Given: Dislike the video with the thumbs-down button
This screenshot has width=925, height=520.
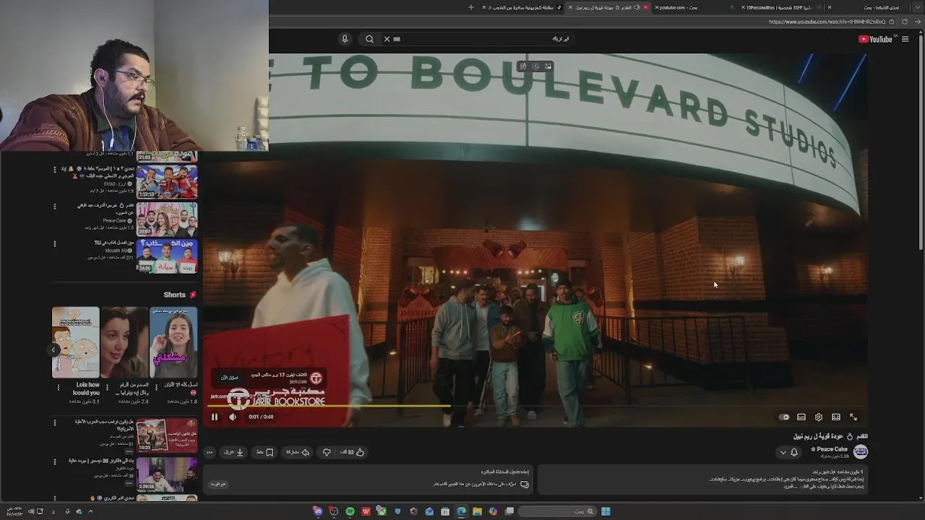Looking at the screenshot, I should pyautogui.click(x=327, y=452).
